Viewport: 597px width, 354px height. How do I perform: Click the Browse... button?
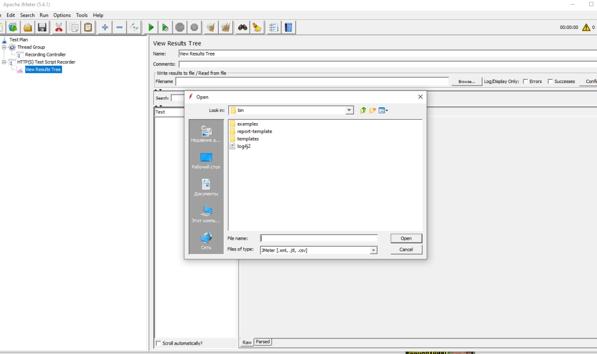coord(466,82)
